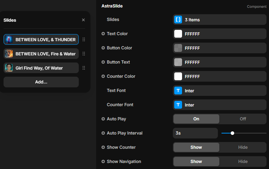This screenshot has height=169, width=269.
Task: Click the Component link label
Action: tap(257, 6)
